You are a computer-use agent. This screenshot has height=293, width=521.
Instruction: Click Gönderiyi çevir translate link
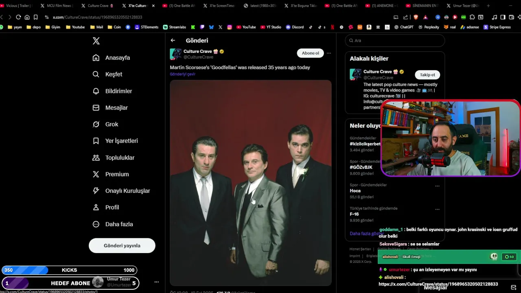(x=183, y=74)
